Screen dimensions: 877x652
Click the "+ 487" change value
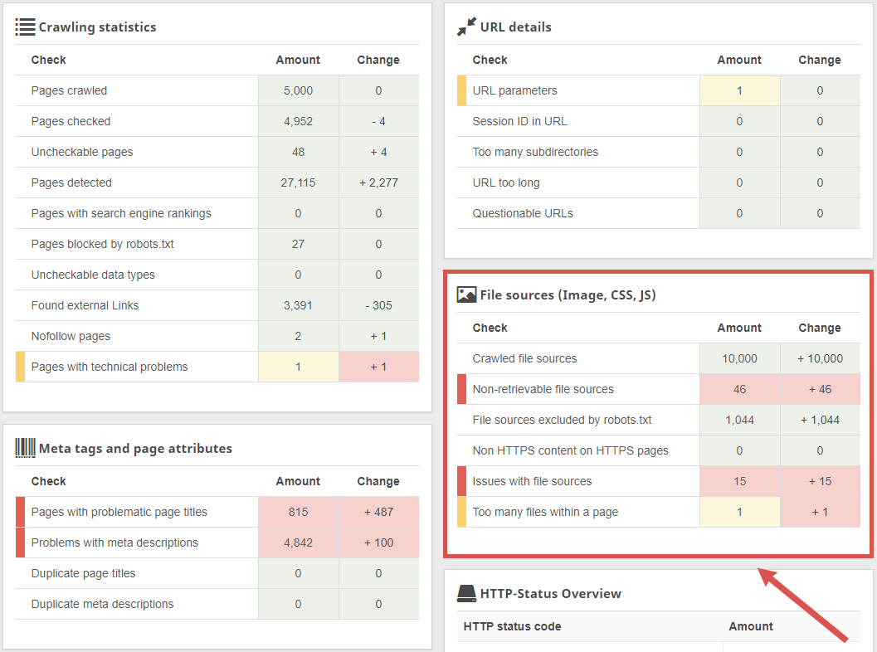click(x=378, y=512)
